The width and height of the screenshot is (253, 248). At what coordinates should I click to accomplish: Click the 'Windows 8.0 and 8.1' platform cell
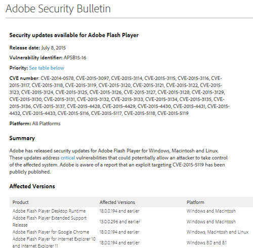point(206,242)
